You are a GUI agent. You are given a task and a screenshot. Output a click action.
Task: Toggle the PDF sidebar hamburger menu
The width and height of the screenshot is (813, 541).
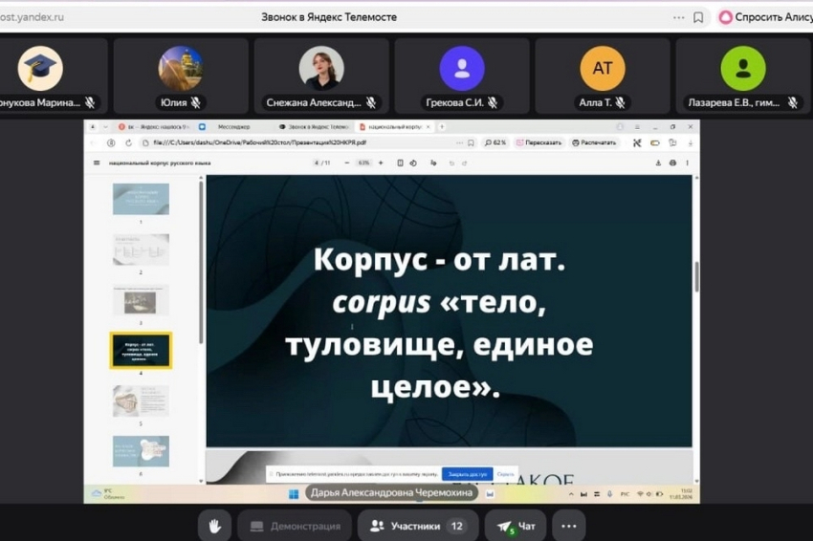(x=97, y=162)
